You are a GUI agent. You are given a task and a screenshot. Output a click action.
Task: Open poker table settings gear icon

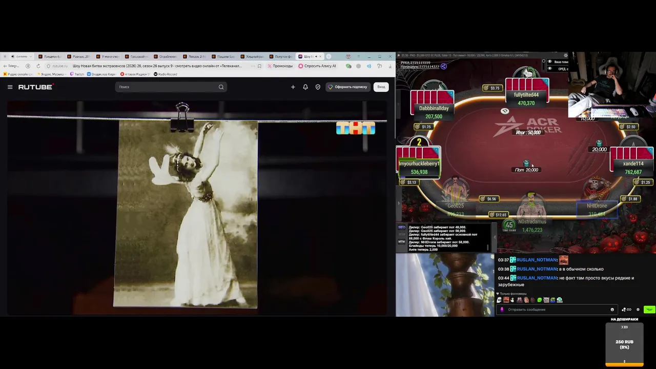click(566, 55)
